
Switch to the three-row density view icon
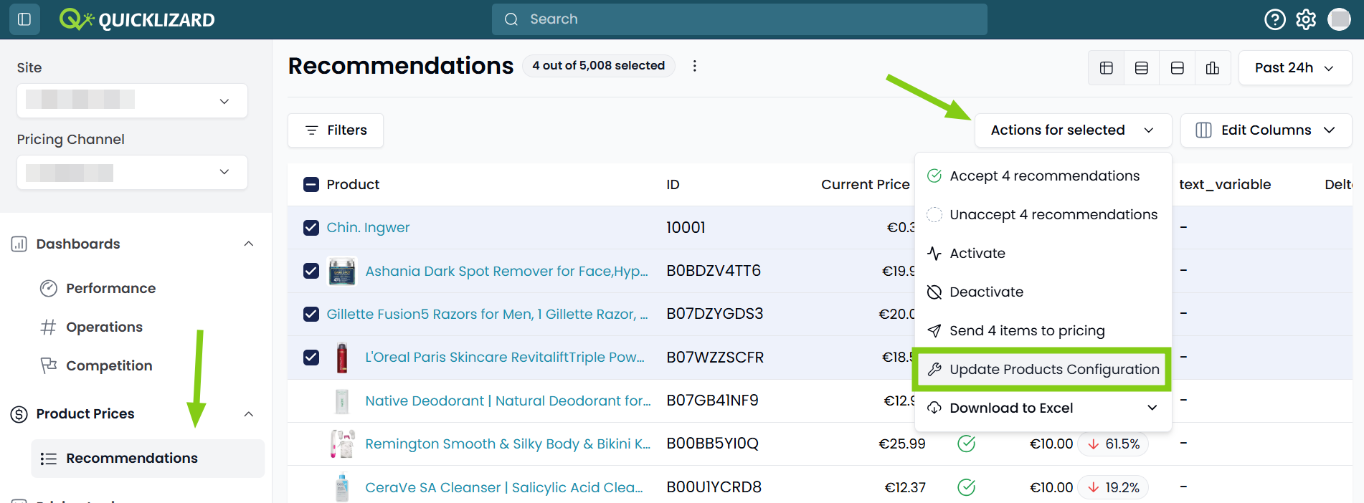1142,68
